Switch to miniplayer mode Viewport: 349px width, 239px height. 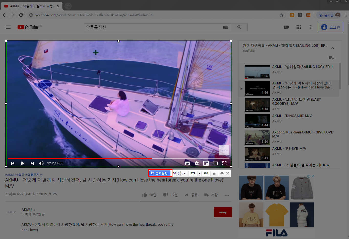click(x=206, y=163)
